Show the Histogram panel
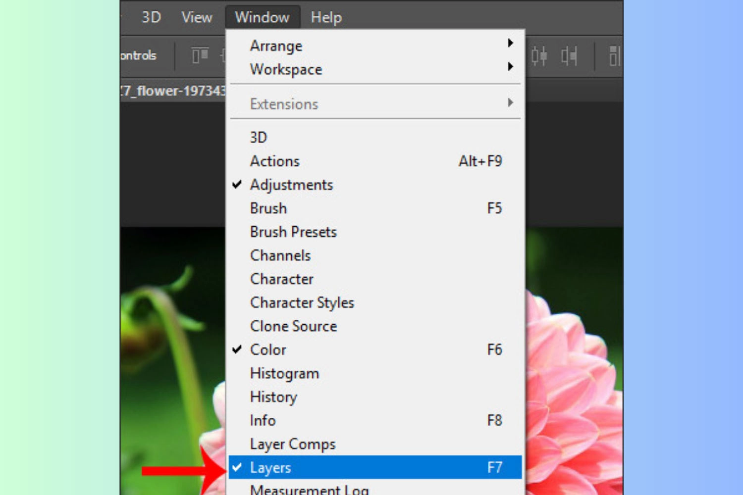The image size is (743, 495). (x=375, y=373)
